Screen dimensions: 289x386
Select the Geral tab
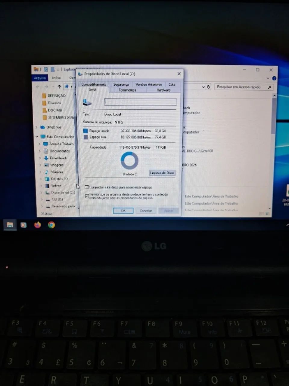coord(92,90)
